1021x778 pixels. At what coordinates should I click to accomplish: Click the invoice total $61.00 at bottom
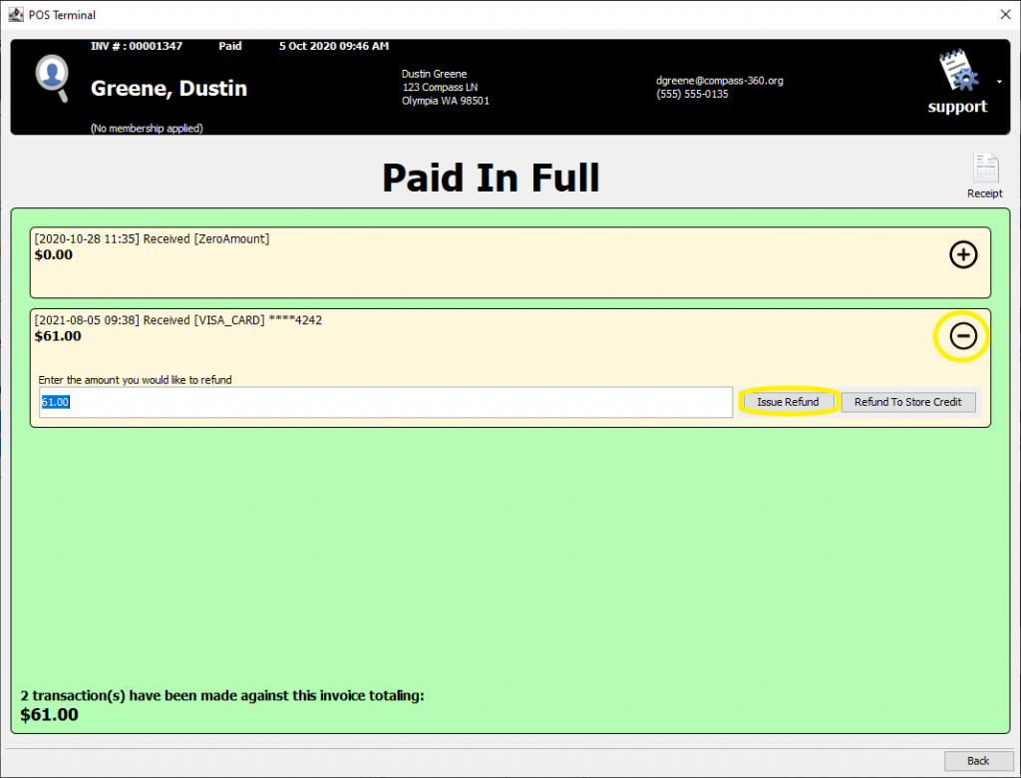50,715
